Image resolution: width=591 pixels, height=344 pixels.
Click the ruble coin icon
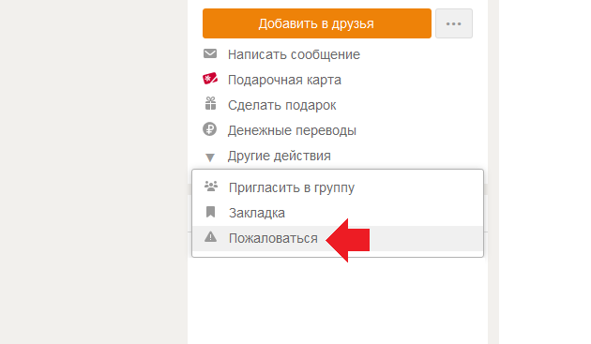pyautogui.click(x=209, y=129)
